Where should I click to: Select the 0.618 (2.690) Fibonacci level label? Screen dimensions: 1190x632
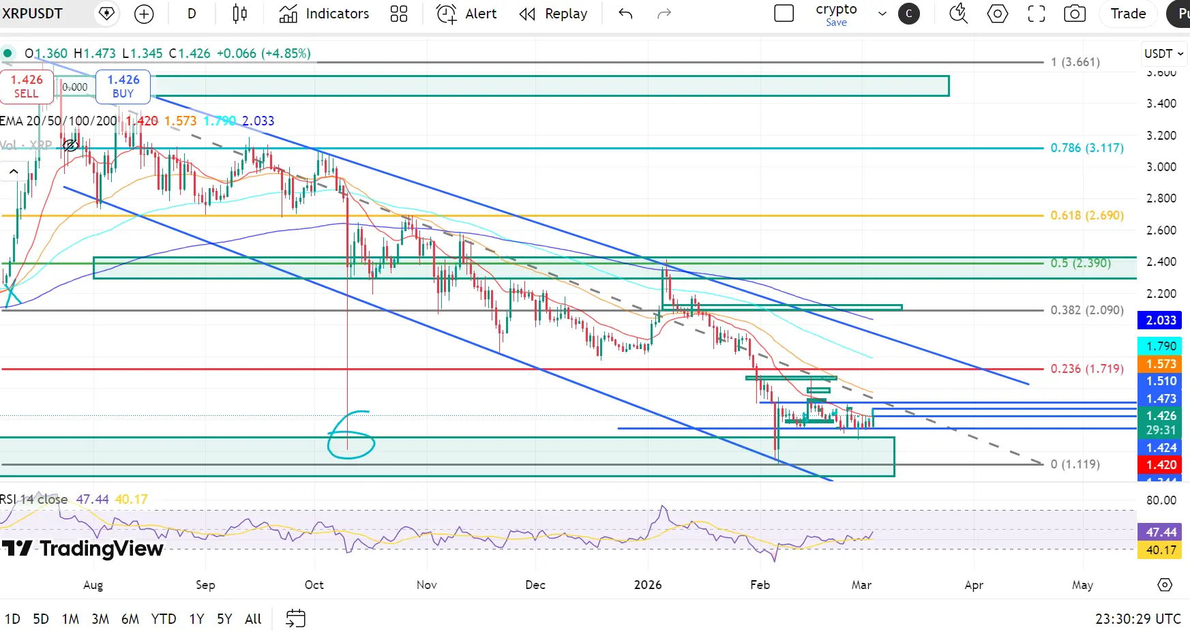1087,215
